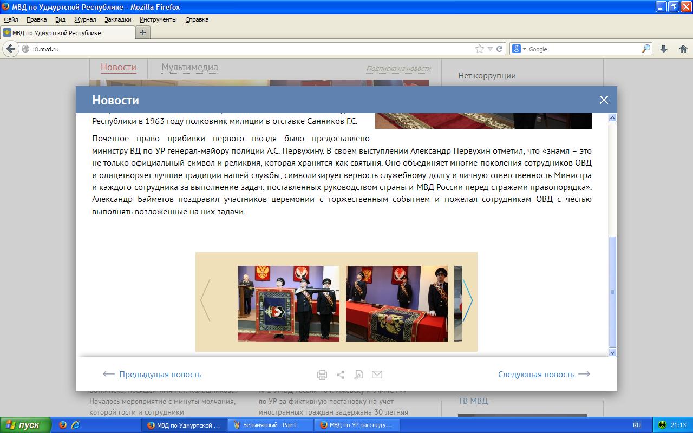Go to the browser home page
Screen dimensions: 693x433
coord(683,49)
